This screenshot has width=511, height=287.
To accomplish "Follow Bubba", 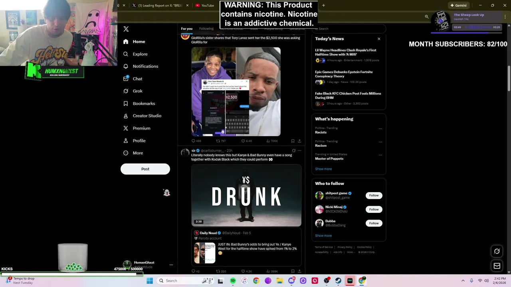I will [x=374, y=223].
